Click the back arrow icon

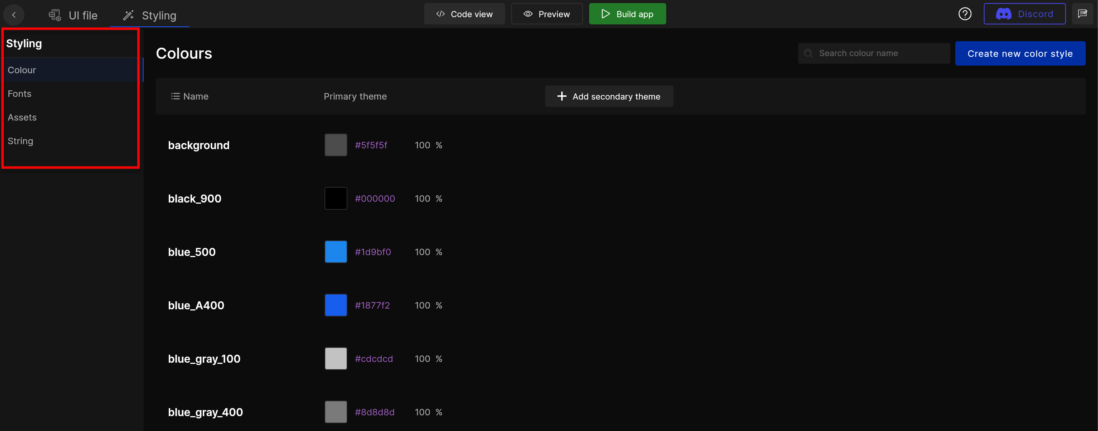pos(14,15)
